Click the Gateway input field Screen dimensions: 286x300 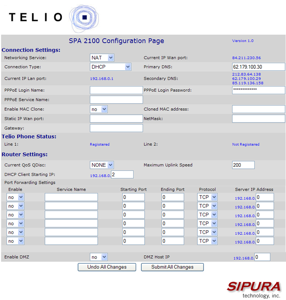116,128
